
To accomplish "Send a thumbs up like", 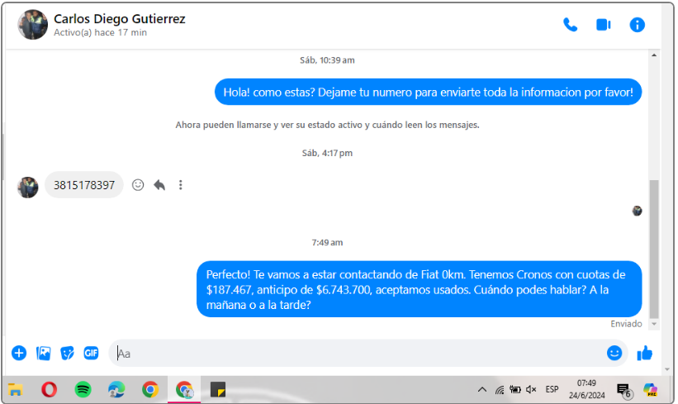I will 645,353.
